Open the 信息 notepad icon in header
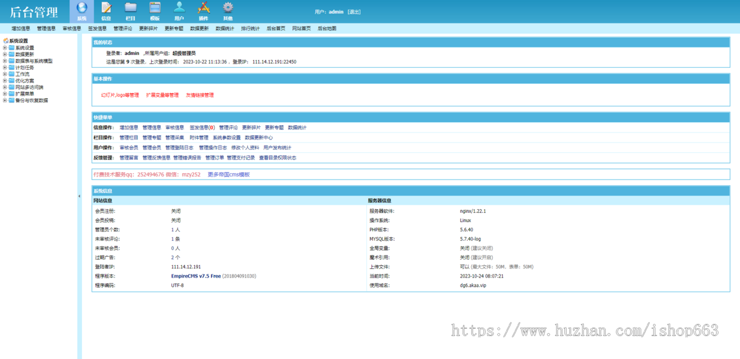The width and height of the screenshot is (740, 359). [106, 7]
